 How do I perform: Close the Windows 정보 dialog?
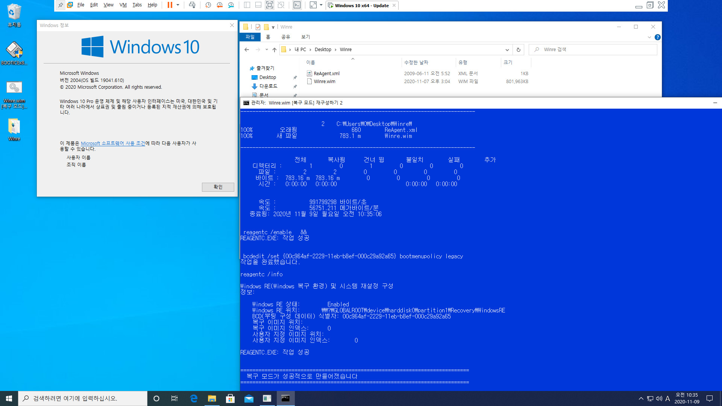click(x=232, y=25)
